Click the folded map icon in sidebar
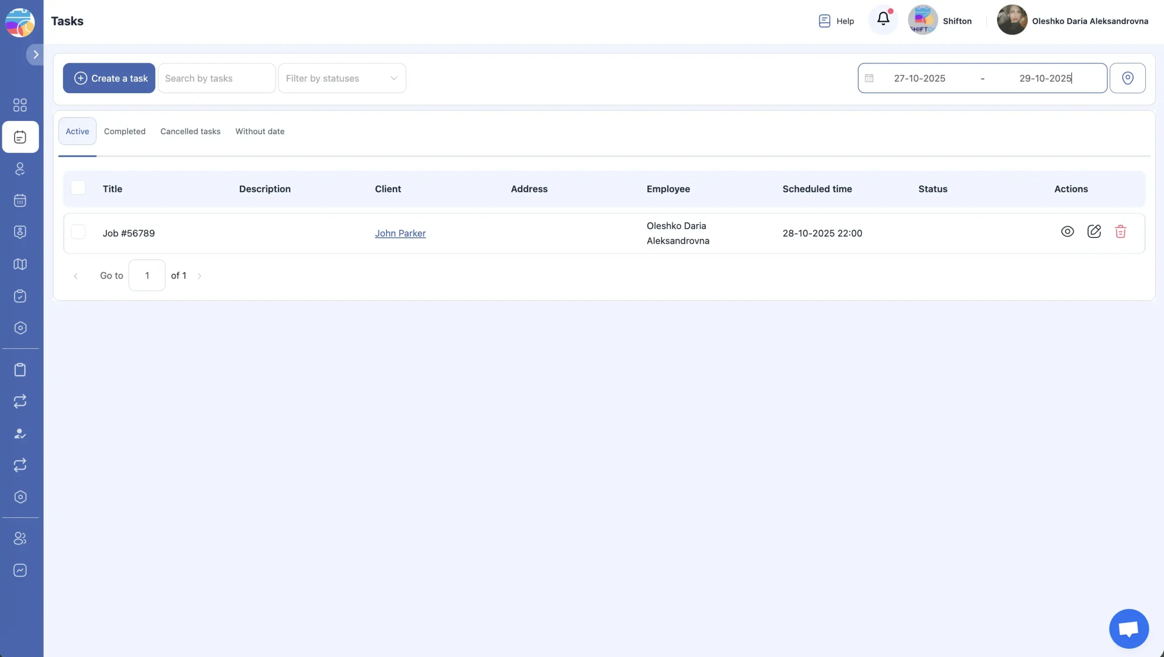The height and width of the screenshot is (657, 1164). pyautogui.click(x=20, y=264)
